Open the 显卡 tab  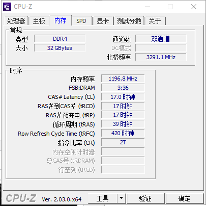pos(103,21)
